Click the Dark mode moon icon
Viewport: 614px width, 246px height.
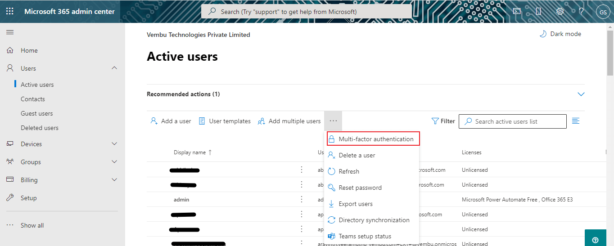point(543,34)
